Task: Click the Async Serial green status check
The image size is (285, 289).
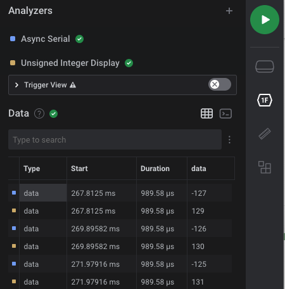Action: (x=79, y=39)
